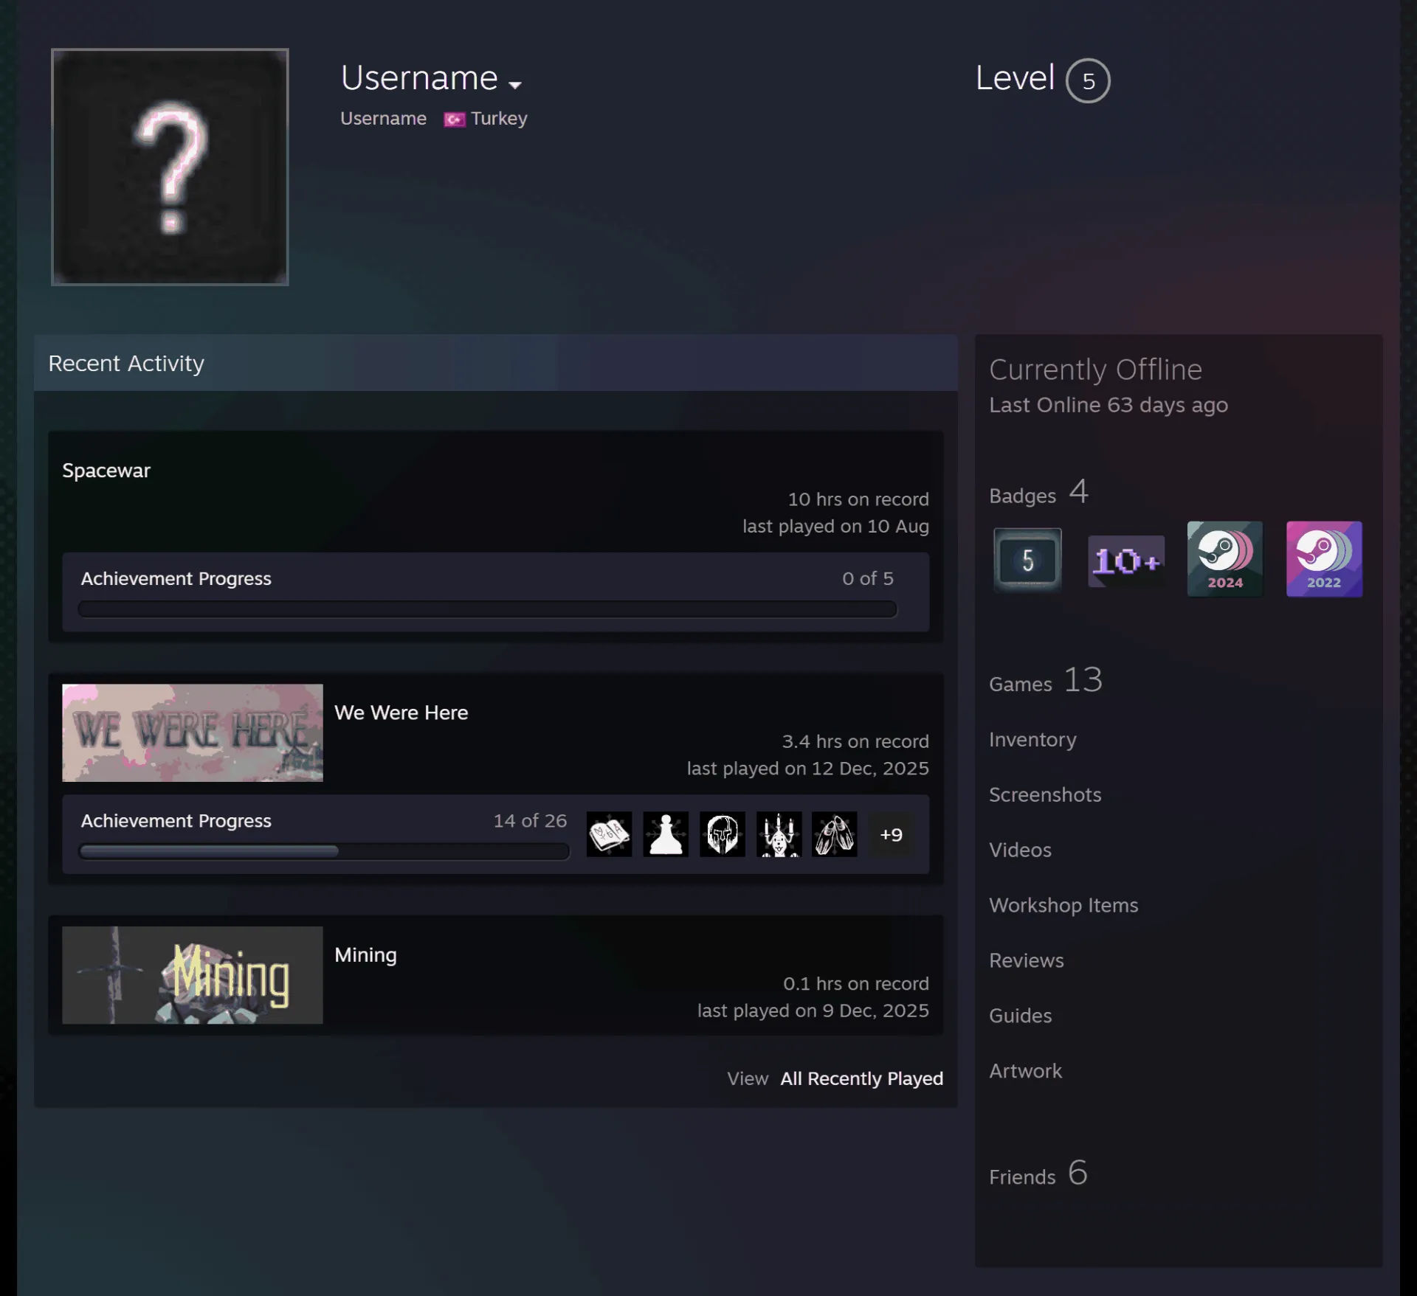
Task: Open the Steam 2024 replay badge
Action: pyautogui.click(x=1225, y=559)
